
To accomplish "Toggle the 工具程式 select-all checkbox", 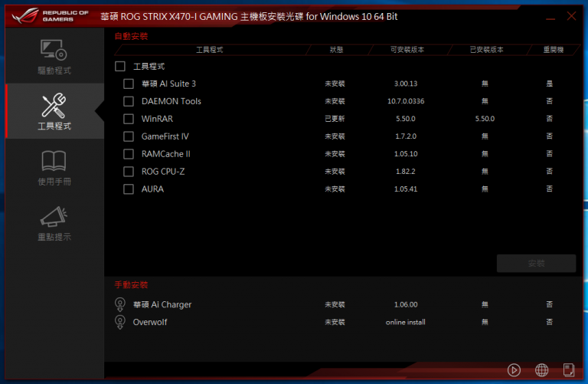I will pos(120,67).
